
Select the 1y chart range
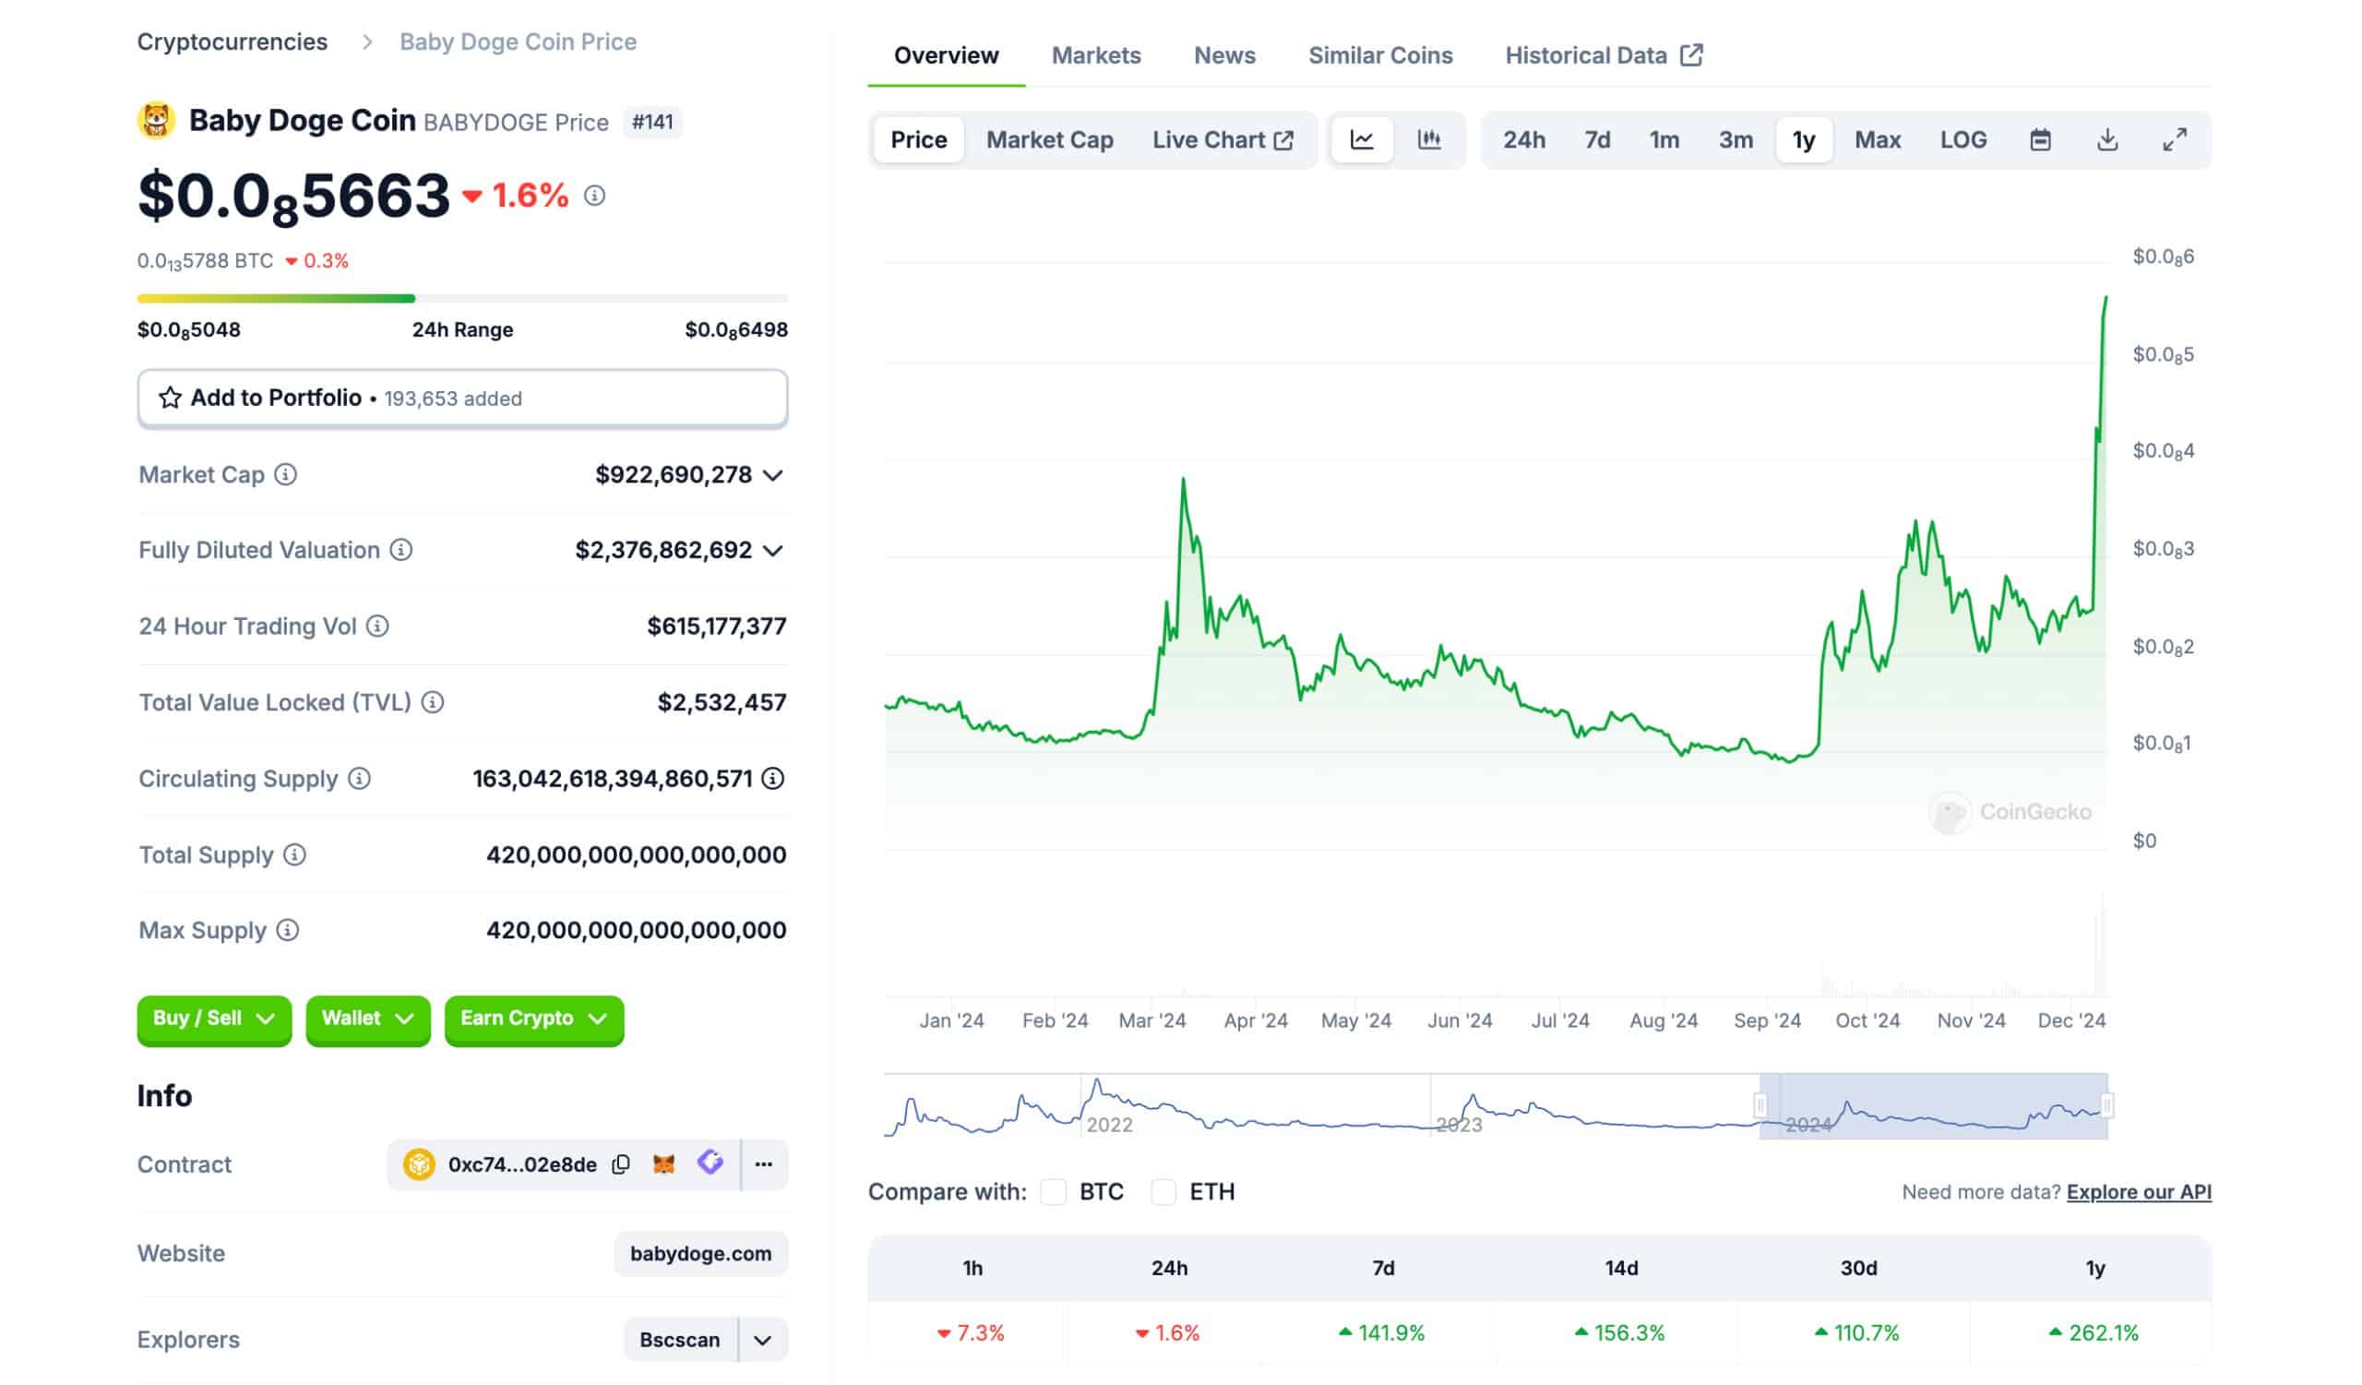[1804, 139]
